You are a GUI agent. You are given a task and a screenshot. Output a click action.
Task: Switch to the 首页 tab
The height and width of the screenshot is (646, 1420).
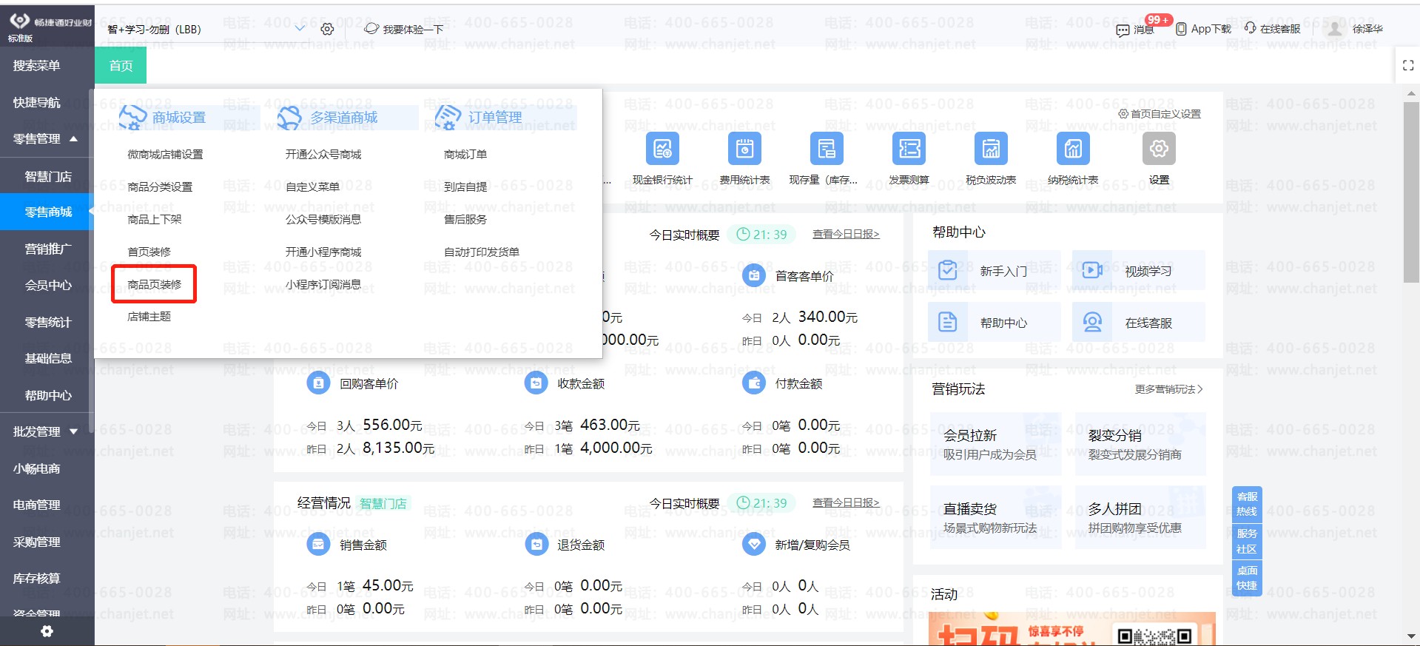pos(121,66)
